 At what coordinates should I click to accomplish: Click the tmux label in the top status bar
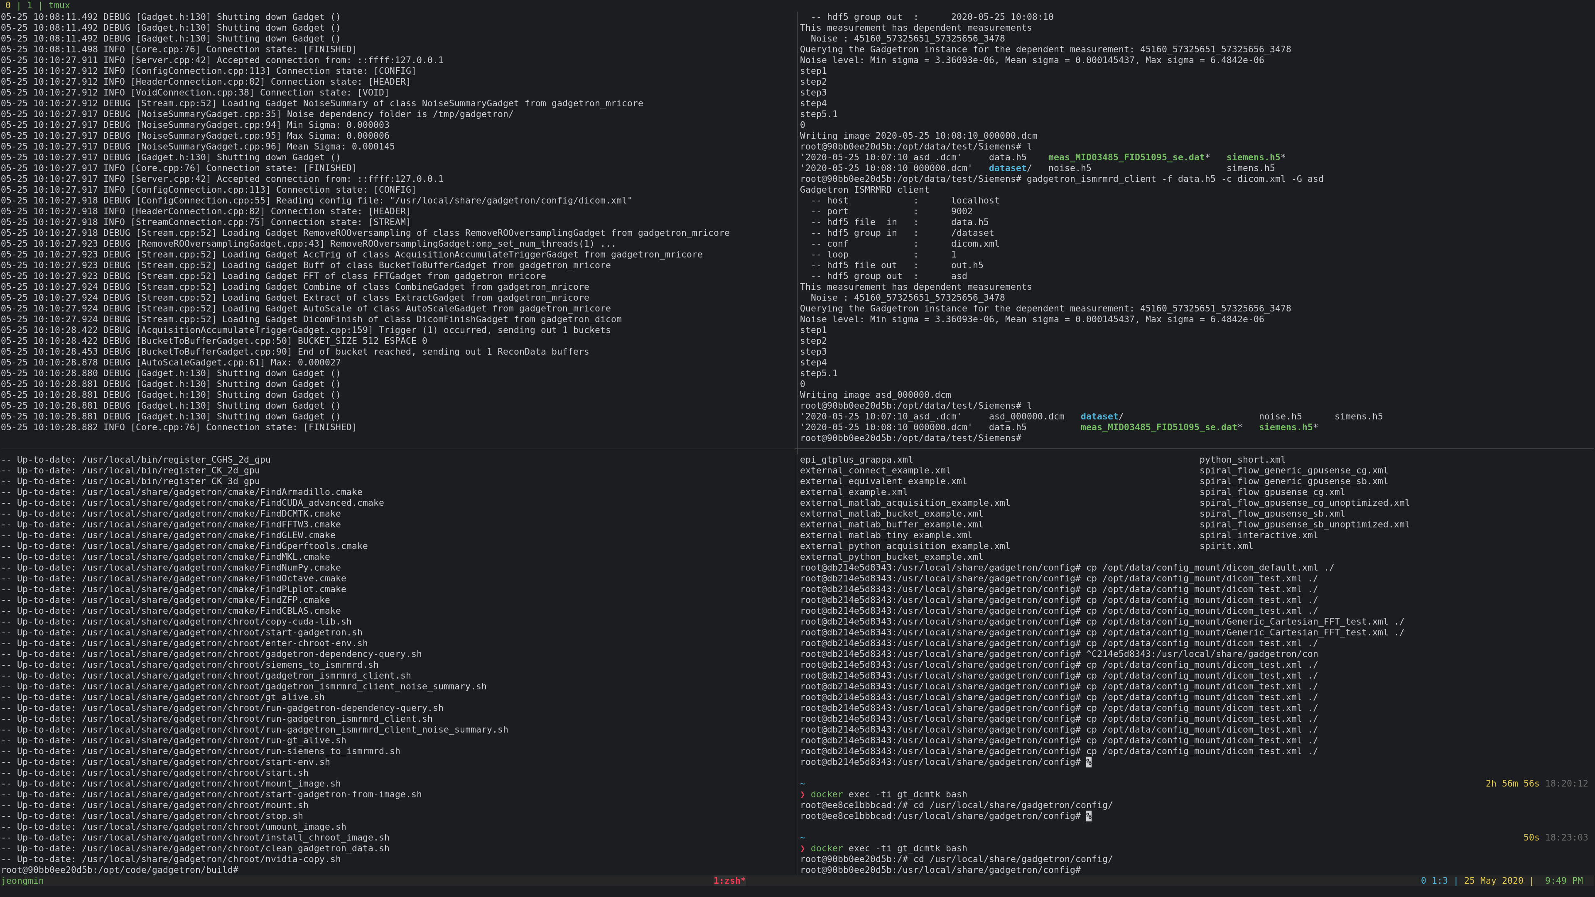[60, 5]
